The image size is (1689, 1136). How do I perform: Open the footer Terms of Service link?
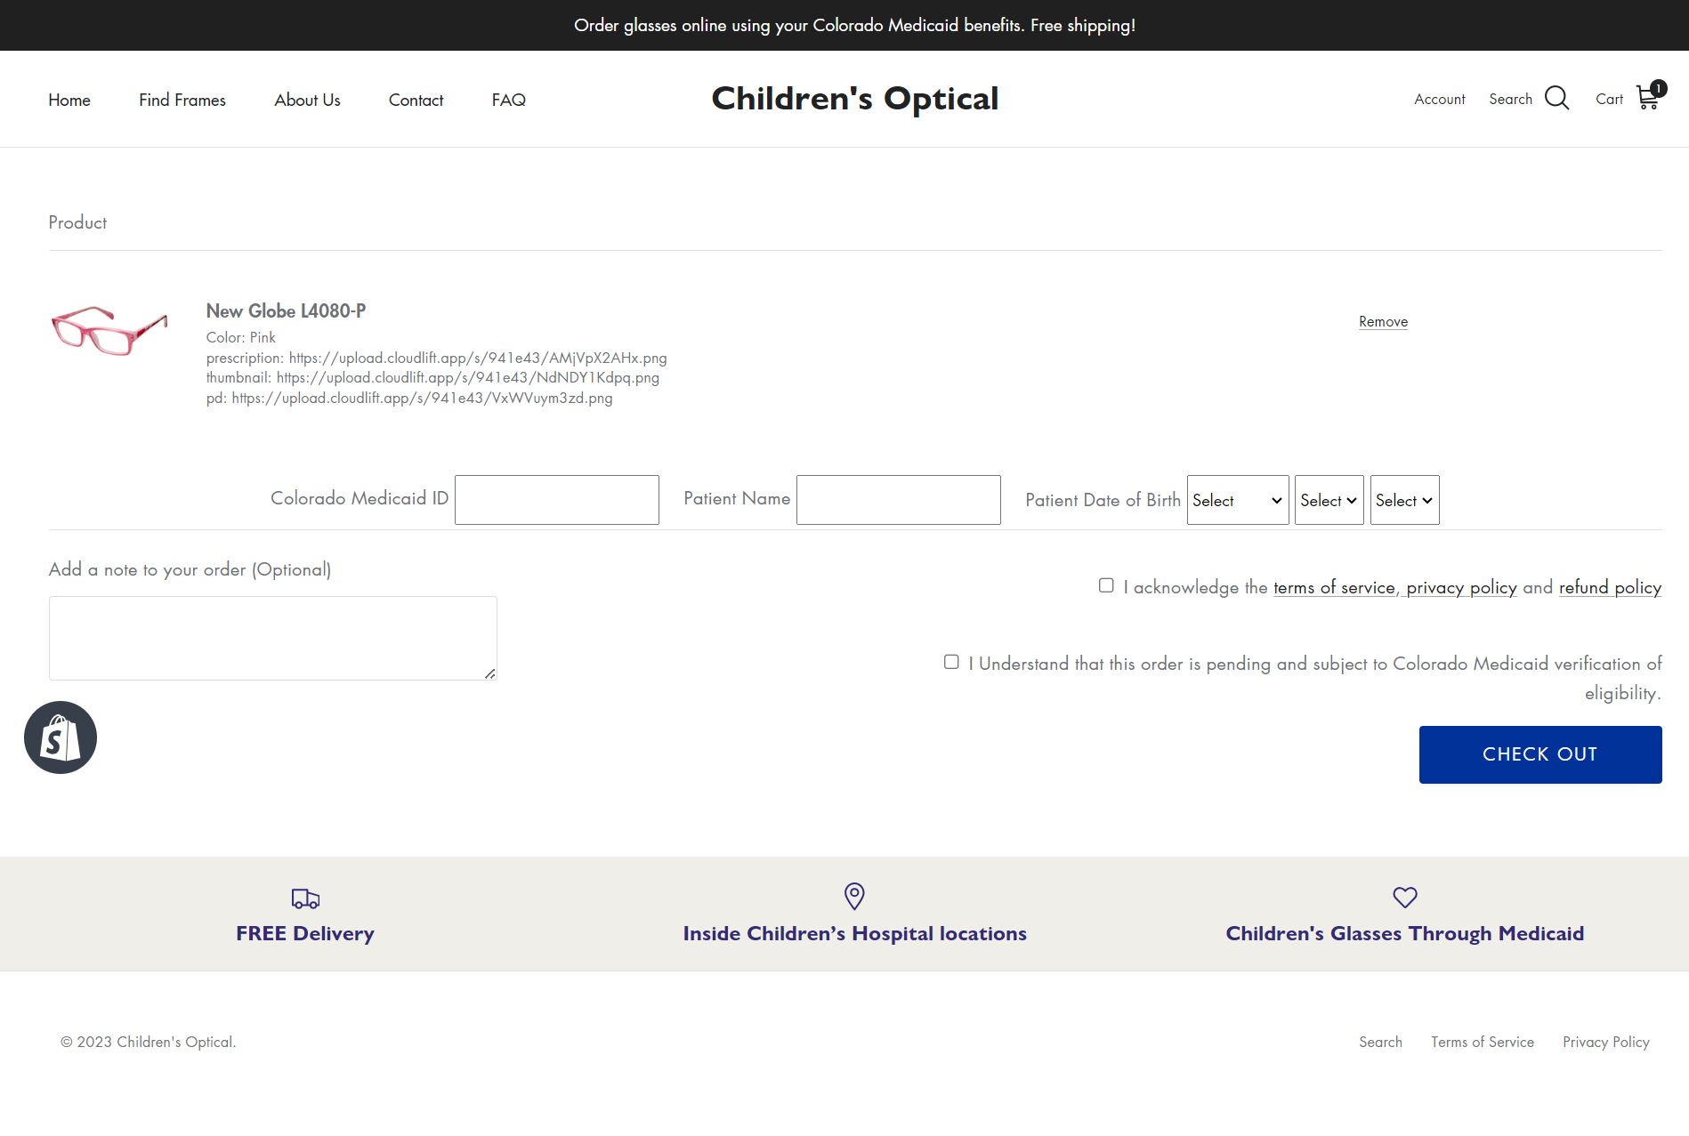point(1482,1042)
